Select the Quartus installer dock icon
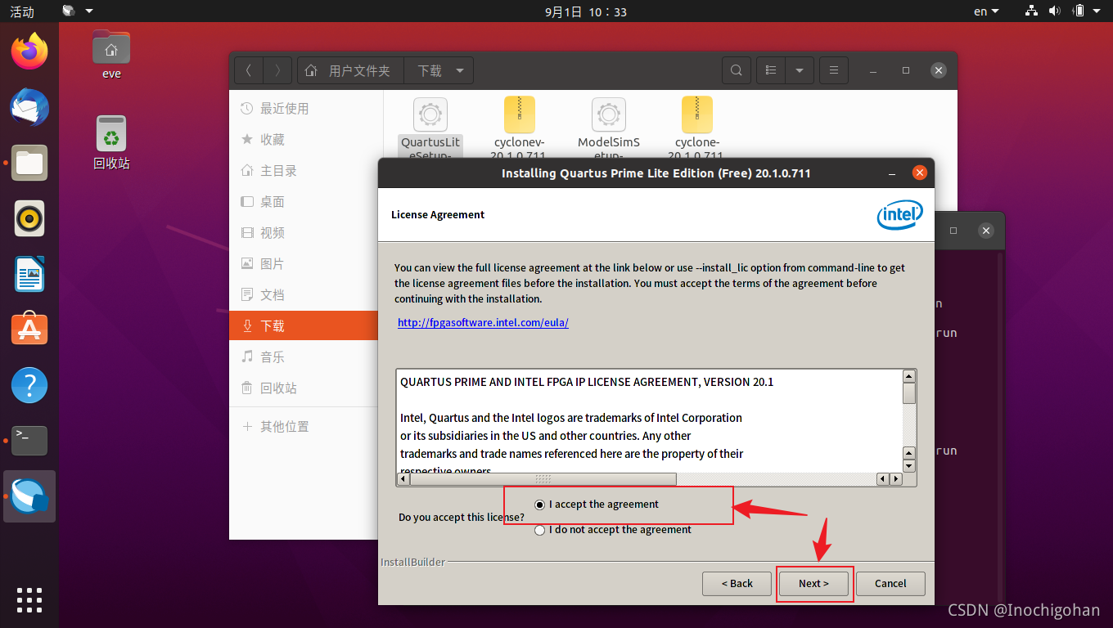This screenshot has height=628, width=1113. coord(29,496)
